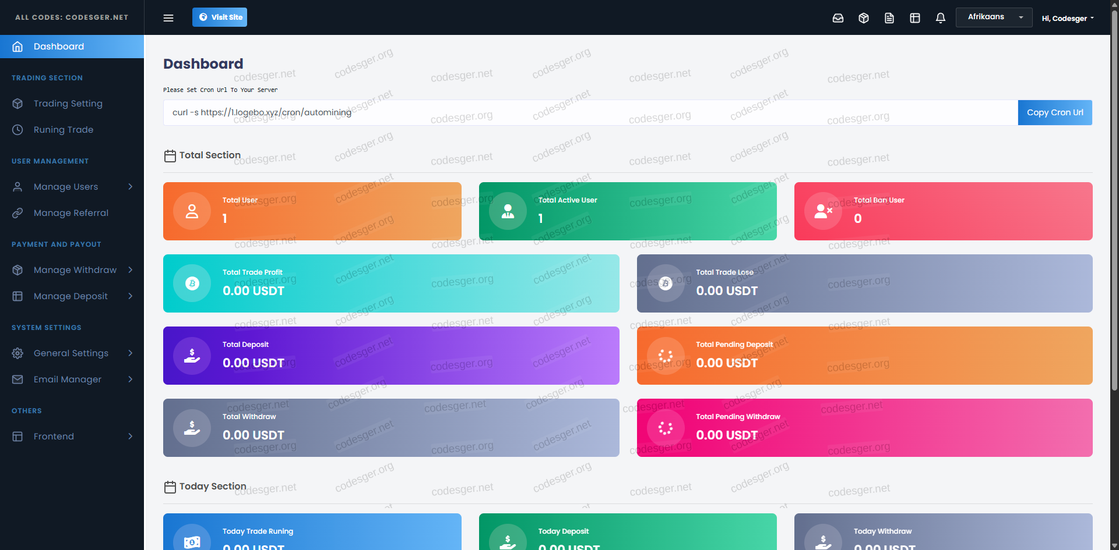Click the hamburger menu icon
This screenshot has height=550, width=1119.
coord(168,18)
